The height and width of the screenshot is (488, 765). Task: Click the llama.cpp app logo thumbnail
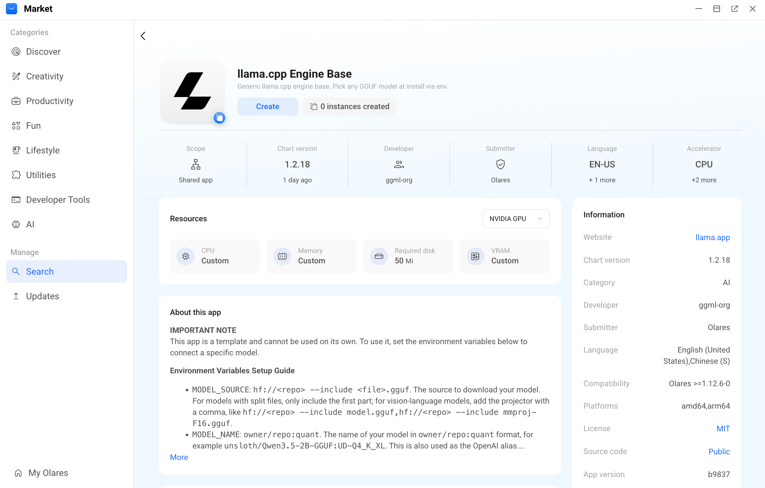pos(192,91)
